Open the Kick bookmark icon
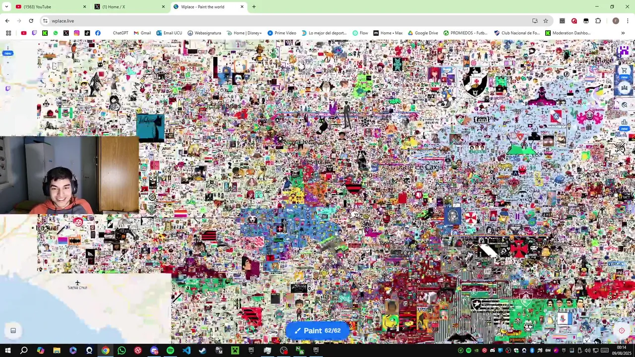 (x=45, y=33)
